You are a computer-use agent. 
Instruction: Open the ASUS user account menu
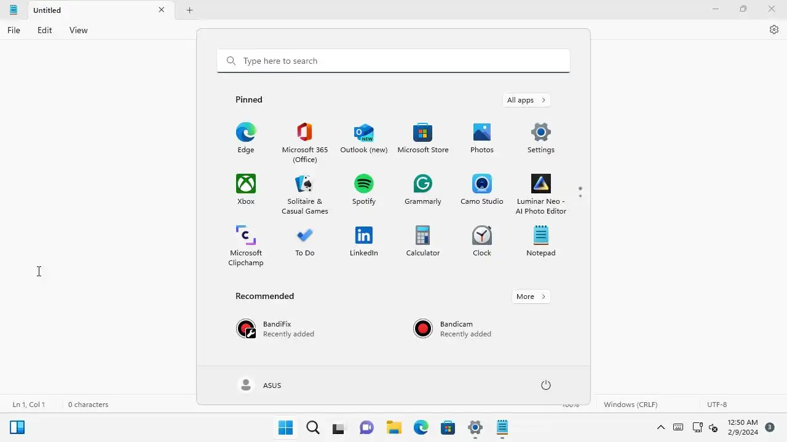pyautogui.click(x=259, y=385)
